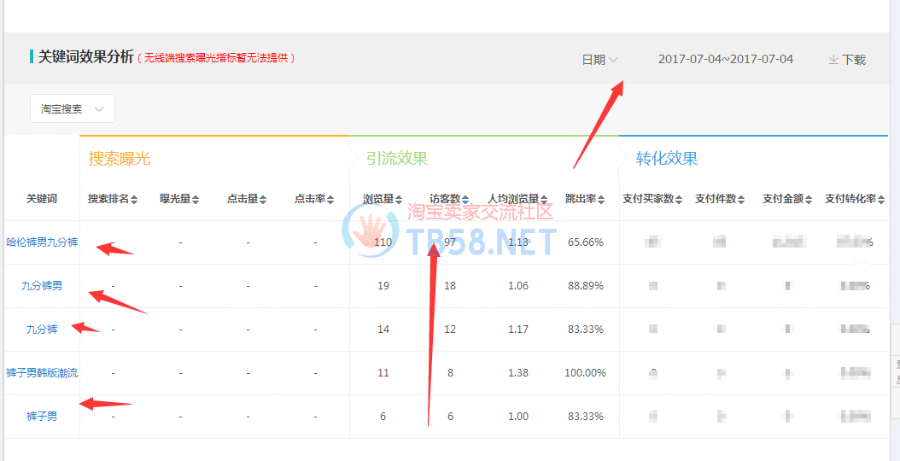Viewport: 900px width, 461px height.
Task: Open the date range 2017-07-04 picker
Action: (725, 60)
